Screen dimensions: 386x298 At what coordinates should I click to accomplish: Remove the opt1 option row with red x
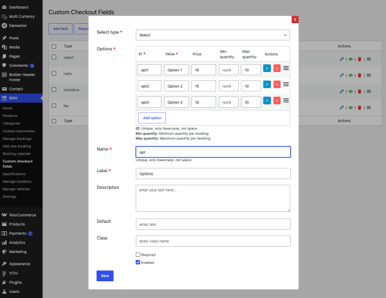(x=277, y=68)
